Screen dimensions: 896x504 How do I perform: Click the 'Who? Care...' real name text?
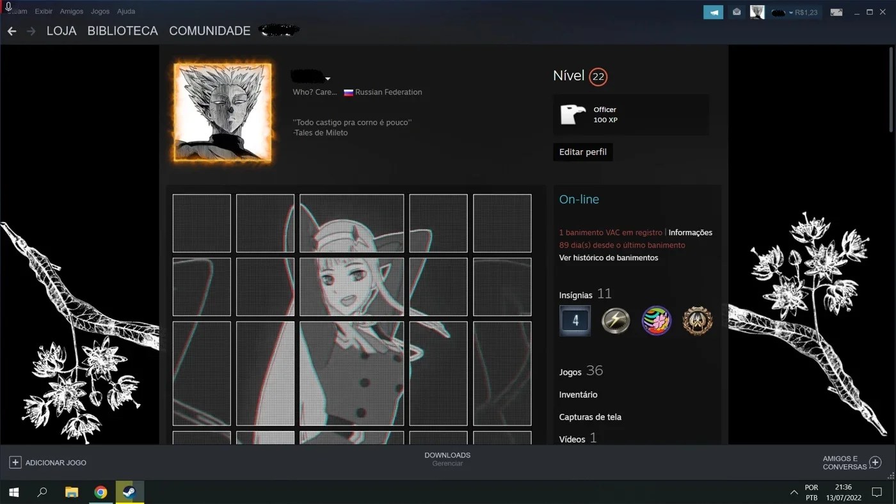pos(315,92)
